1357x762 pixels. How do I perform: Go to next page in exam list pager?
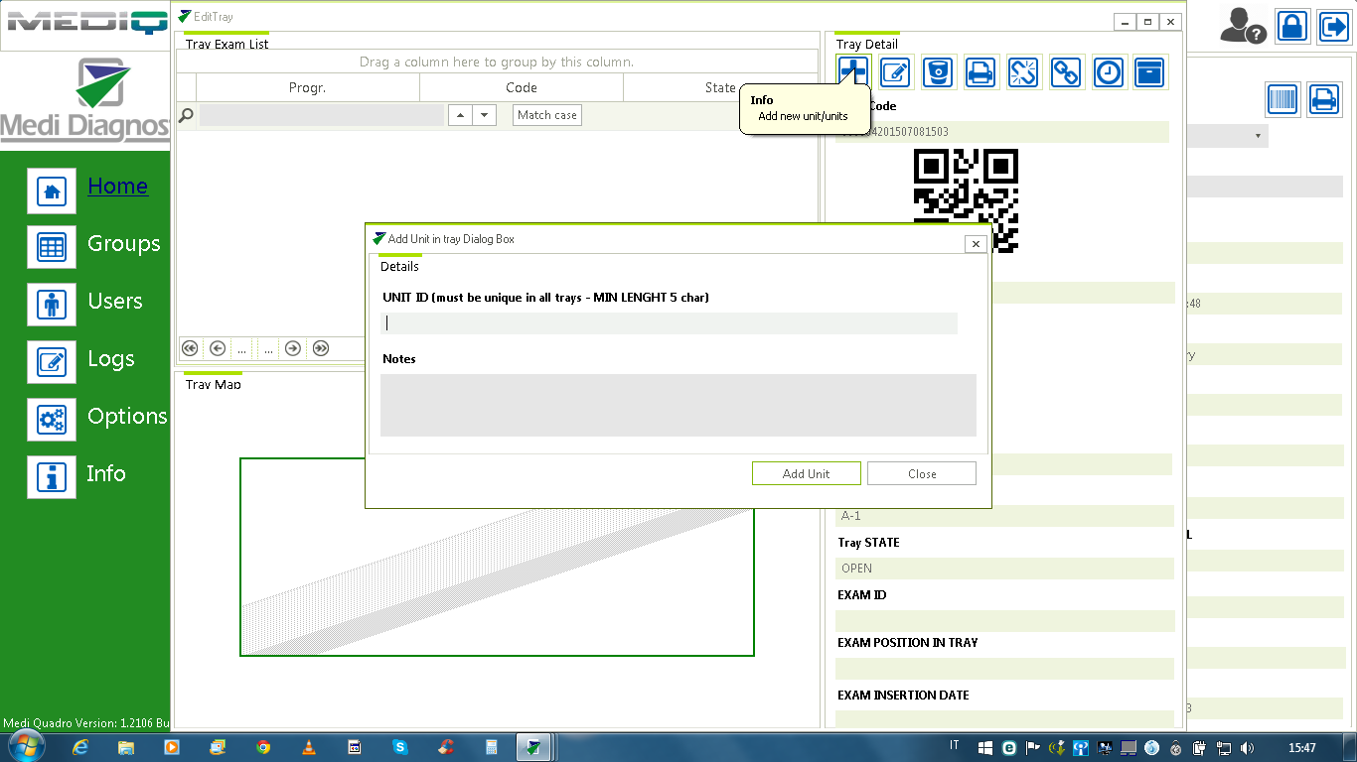point(293,348)
